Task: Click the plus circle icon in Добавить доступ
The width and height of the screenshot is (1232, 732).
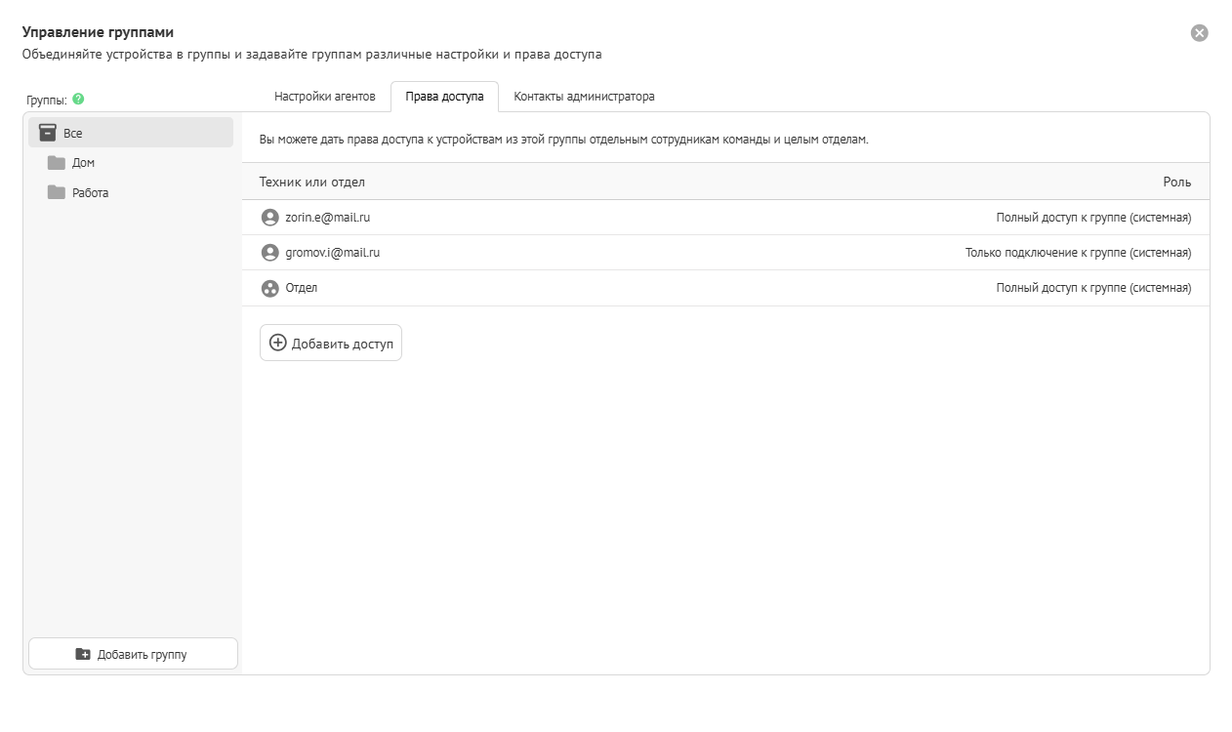Action: coord(278,343)
